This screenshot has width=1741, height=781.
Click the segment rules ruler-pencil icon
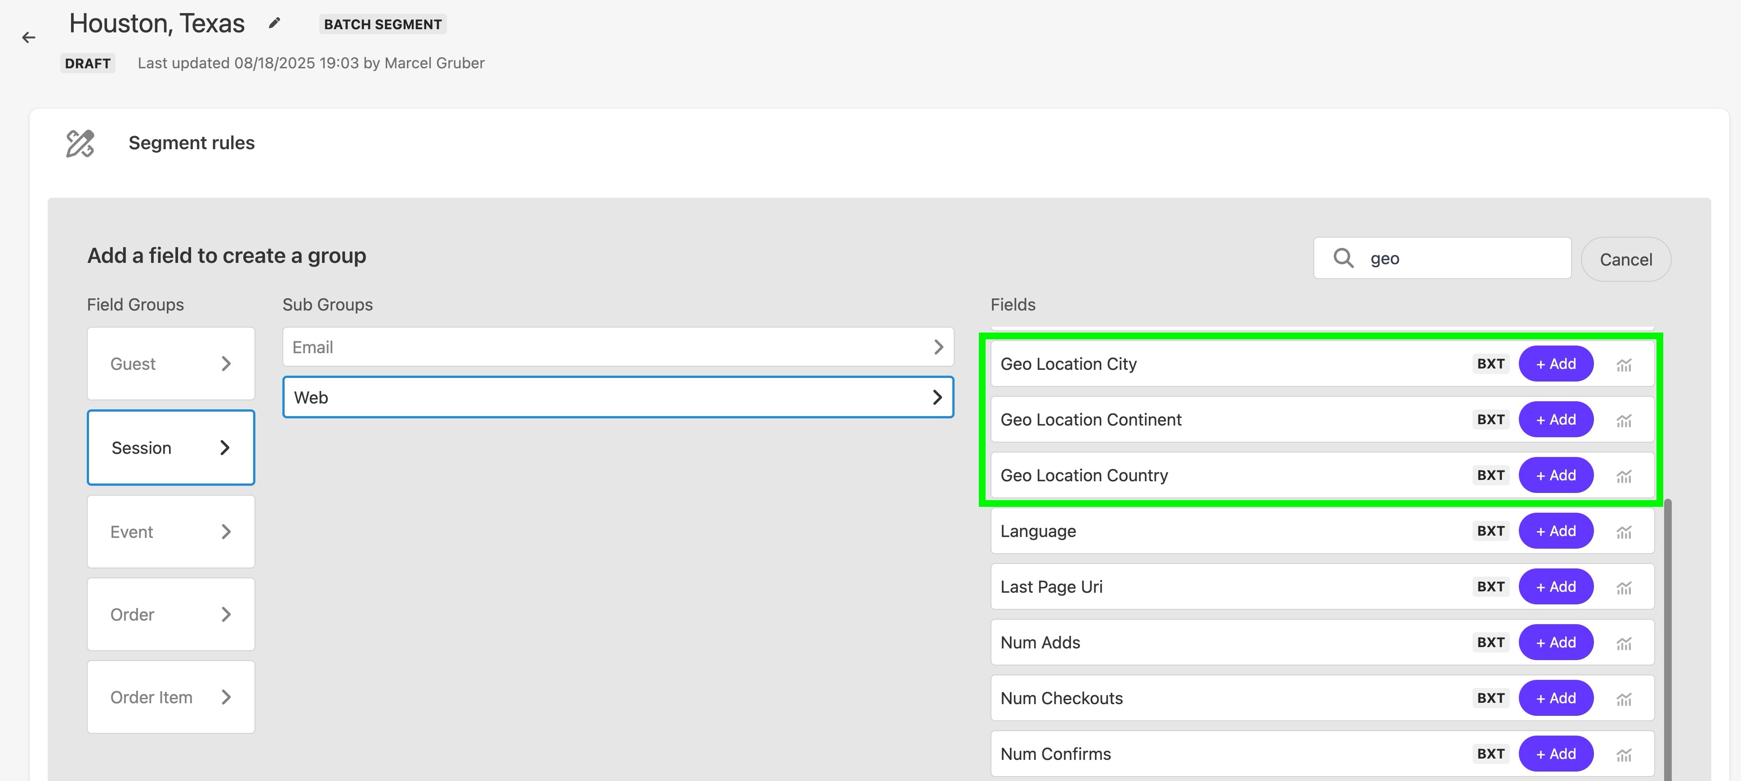(80, 143)
